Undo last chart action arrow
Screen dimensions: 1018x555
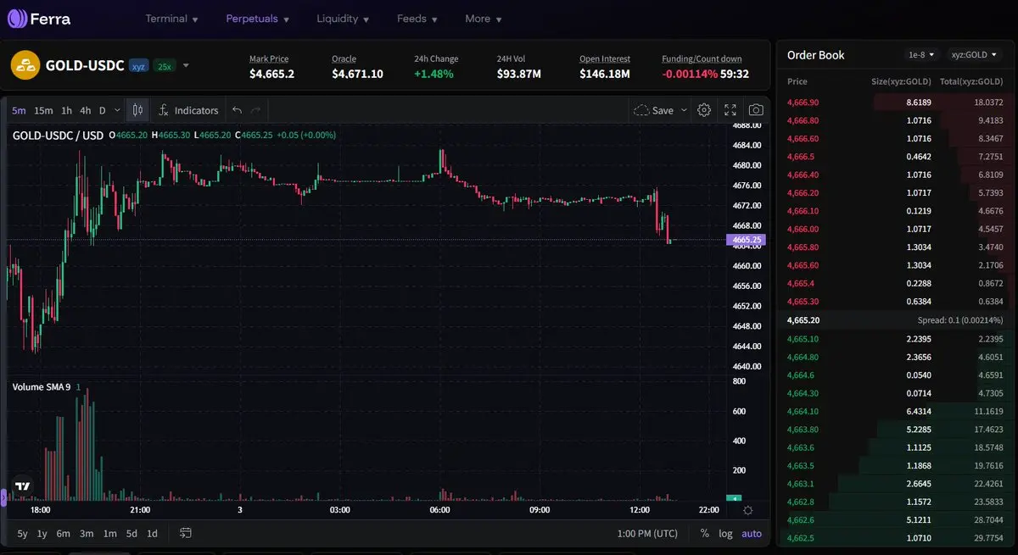237,110
